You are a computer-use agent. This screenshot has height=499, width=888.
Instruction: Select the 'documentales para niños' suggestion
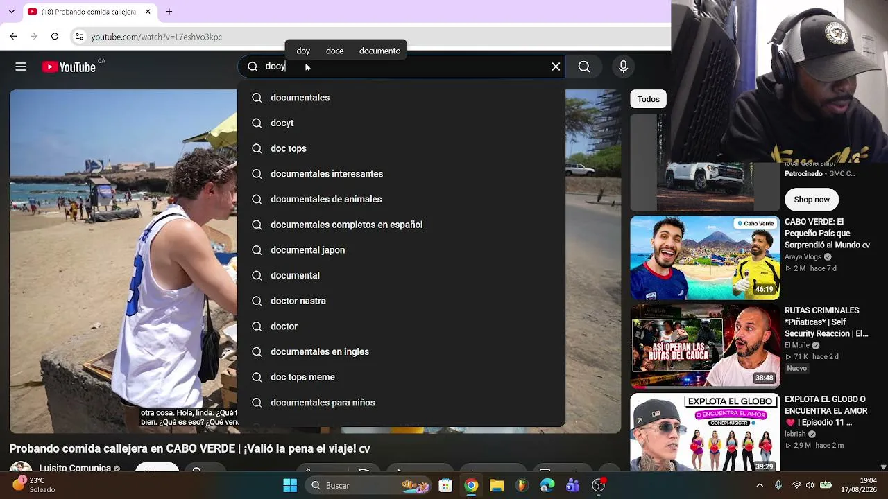401,403
